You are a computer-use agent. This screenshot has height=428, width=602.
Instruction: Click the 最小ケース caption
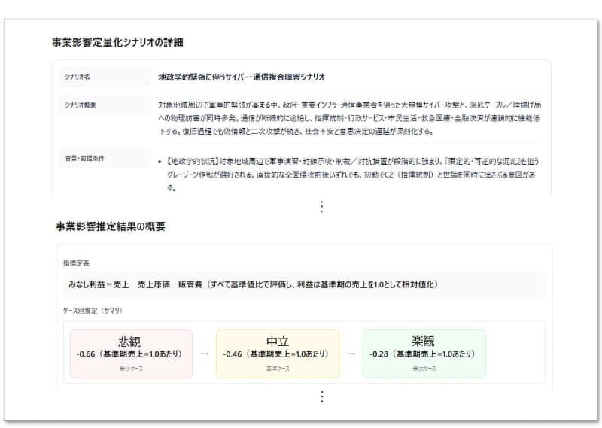[x=131, y=369]
